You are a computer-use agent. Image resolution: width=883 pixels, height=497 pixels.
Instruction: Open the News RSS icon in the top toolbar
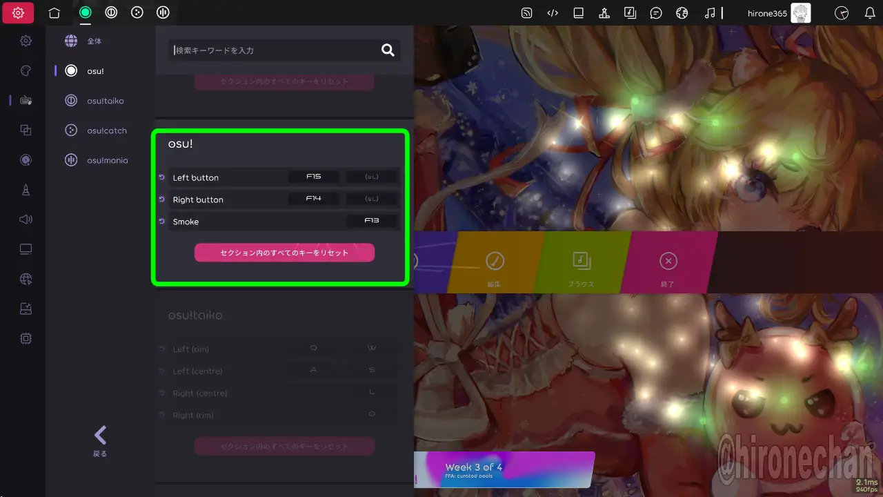click(x=526, y=12)
